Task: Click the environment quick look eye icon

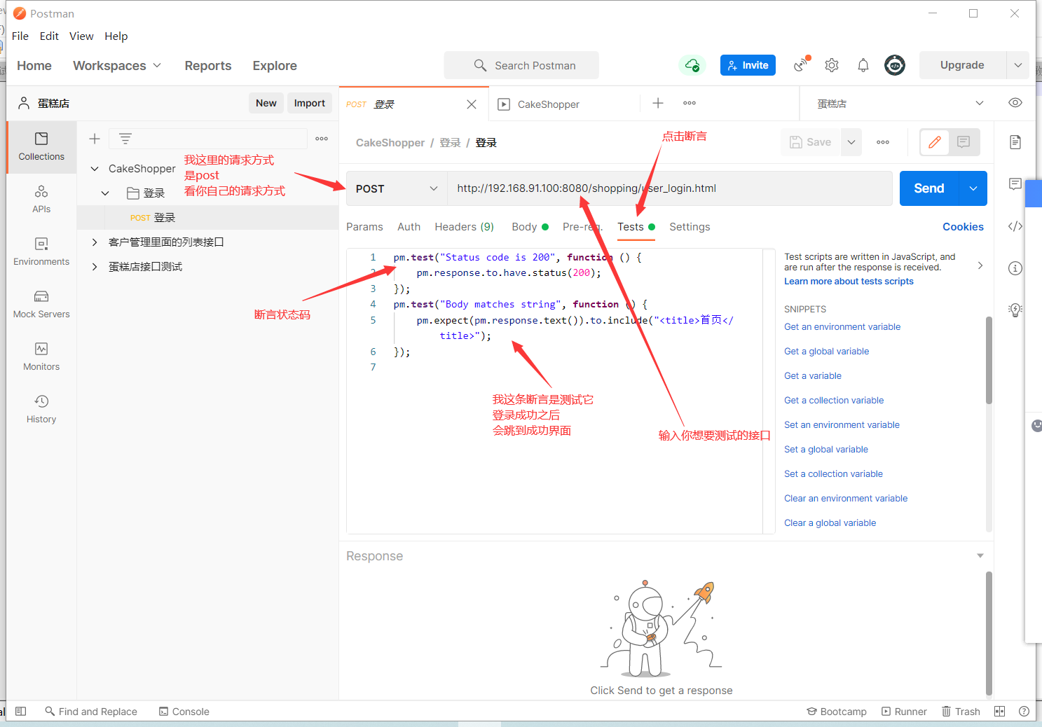Action: tap(1015, 103)
